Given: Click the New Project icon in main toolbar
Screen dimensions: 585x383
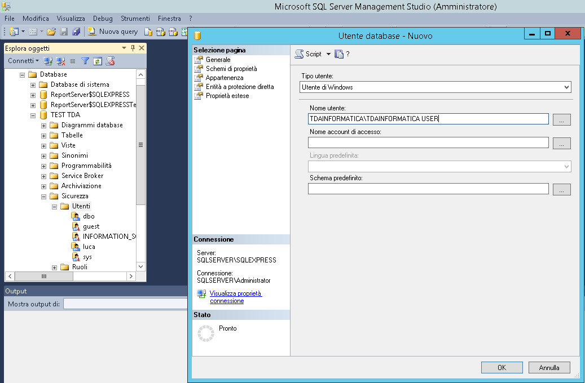Looking at the screenshot, I should (14, 32).
